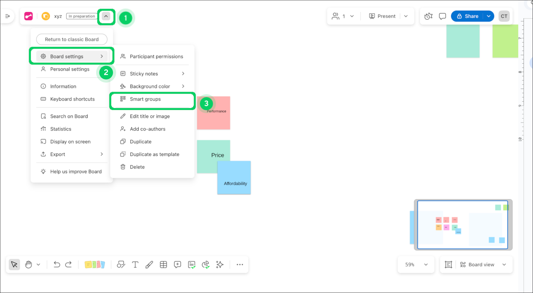
Task: Pick the sticky notes color stack
Action: [95, 265]
